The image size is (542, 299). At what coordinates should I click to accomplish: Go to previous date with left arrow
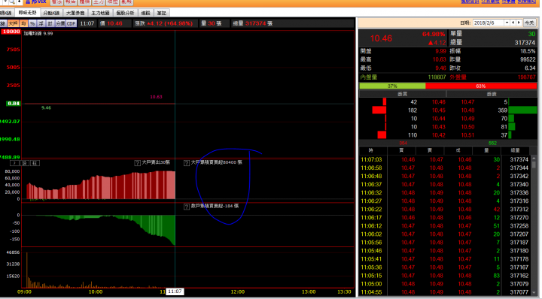tap(513, 23)
